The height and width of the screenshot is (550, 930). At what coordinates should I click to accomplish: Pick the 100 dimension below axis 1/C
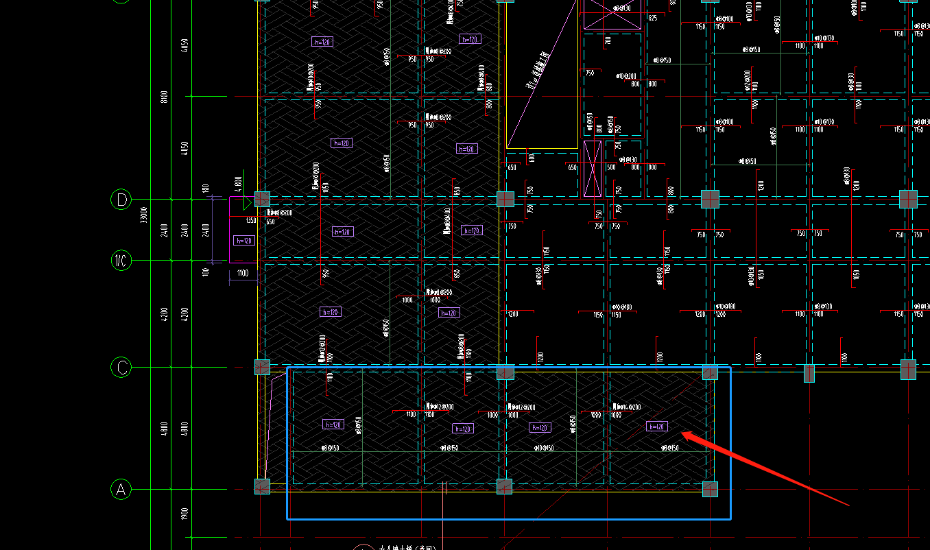205,272
